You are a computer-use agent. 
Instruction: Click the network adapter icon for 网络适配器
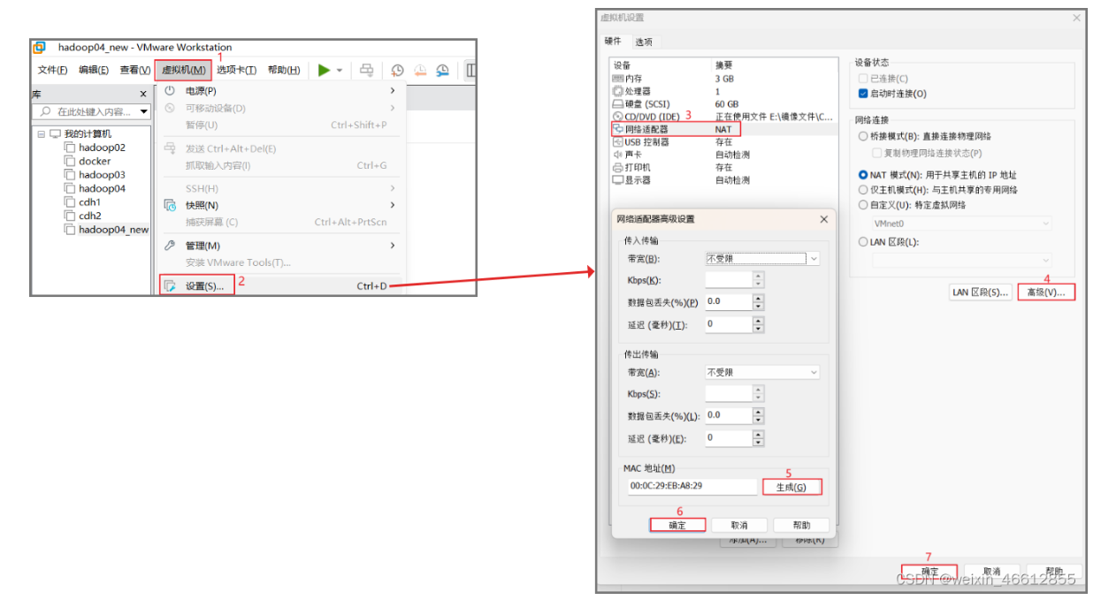coord(617,129)
